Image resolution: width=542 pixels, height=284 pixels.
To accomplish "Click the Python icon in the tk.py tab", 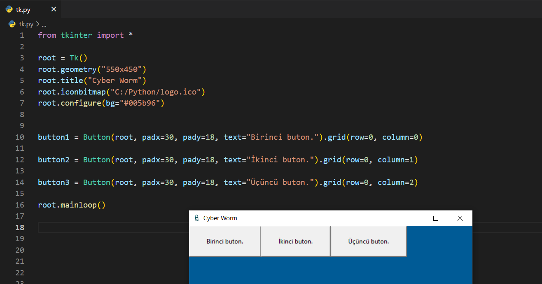I will point(9,9).
